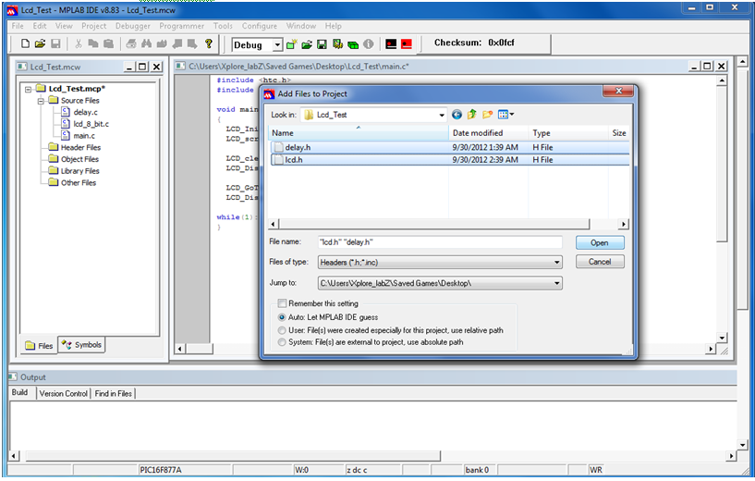Viewport: 755px width, 481px height.
Task: Open the Debugger menu
Action: pos(132,26)
